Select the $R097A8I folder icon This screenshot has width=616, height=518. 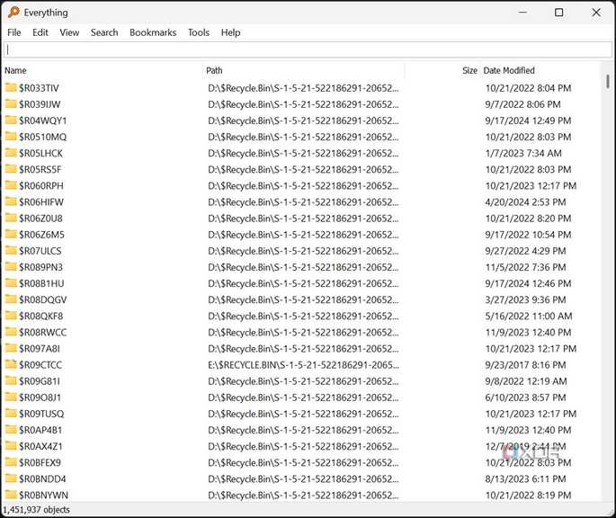11,348
